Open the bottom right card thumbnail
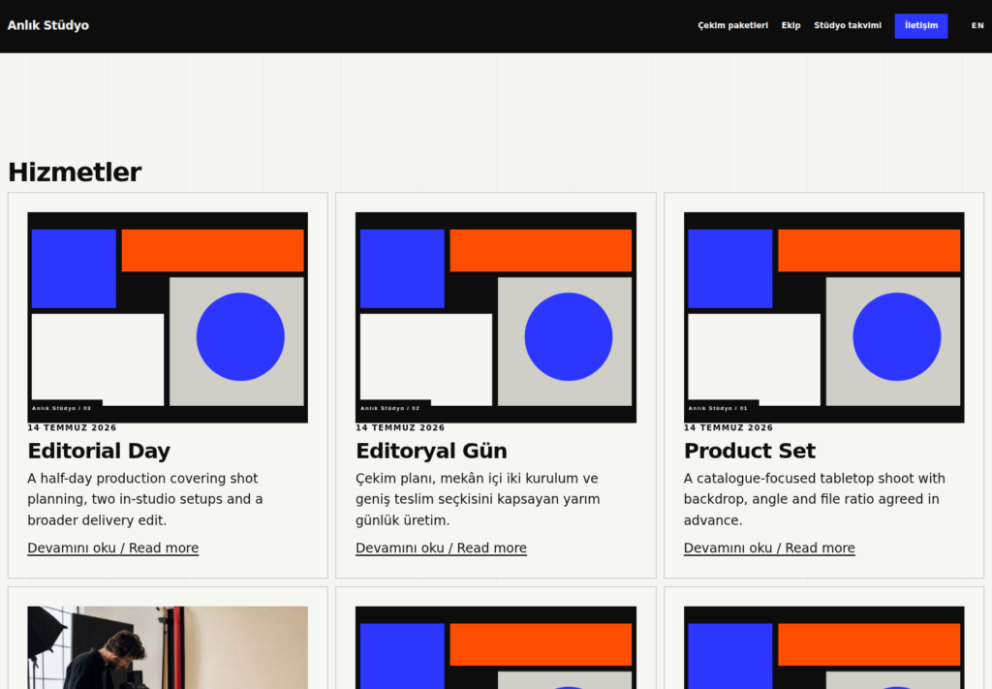 click(823, 648)
